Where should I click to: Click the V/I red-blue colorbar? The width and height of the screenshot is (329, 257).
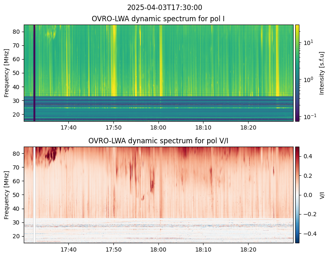(x=297, y=195)
